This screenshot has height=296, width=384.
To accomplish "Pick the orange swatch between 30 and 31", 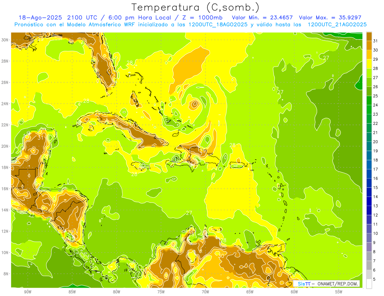I will pos(369,46).
